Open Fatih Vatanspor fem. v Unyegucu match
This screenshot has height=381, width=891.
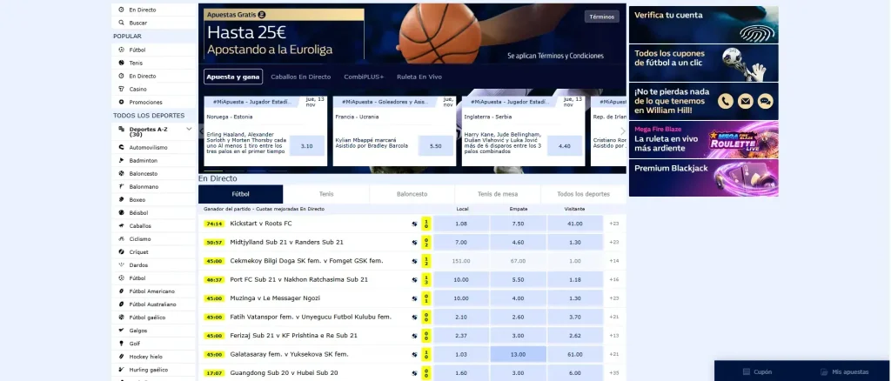311,317
